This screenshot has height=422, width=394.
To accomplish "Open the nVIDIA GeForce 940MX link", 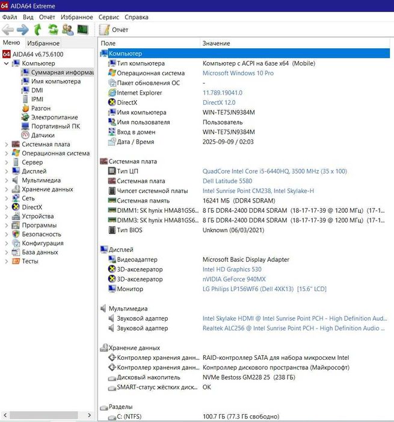I will coord(234,279).
